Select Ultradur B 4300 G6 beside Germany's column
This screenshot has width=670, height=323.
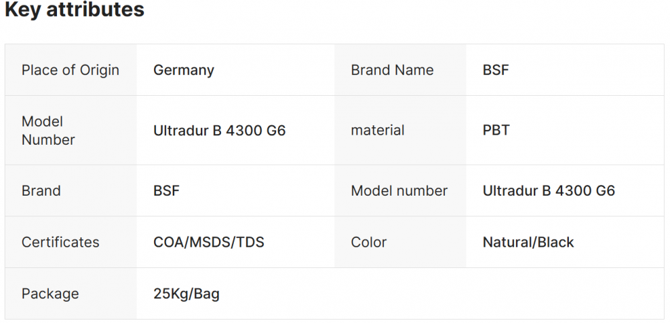219,131
